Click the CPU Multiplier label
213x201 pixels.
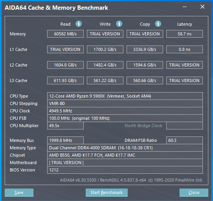tap(24, 126)
